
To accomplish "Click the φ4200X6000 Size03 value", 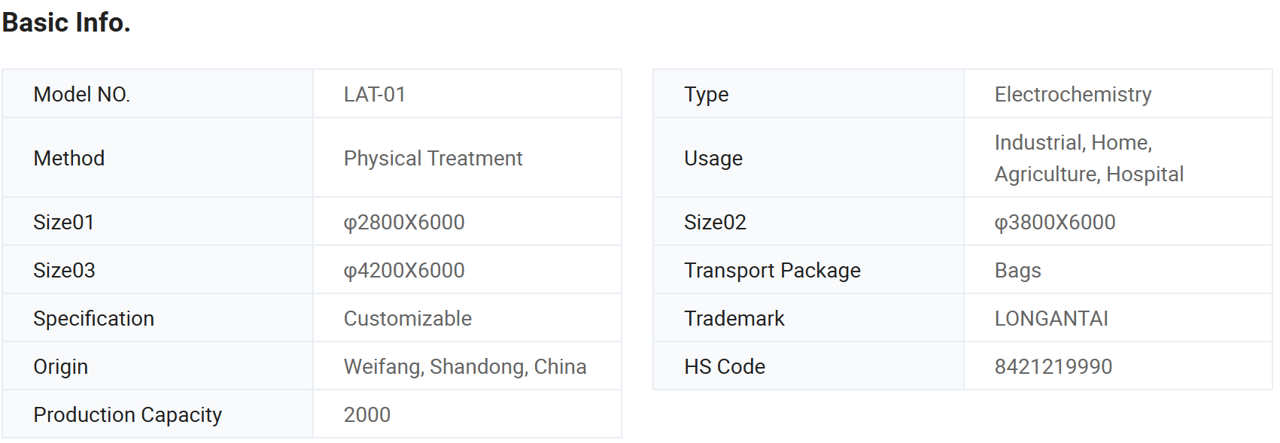I will click(404, 270).
